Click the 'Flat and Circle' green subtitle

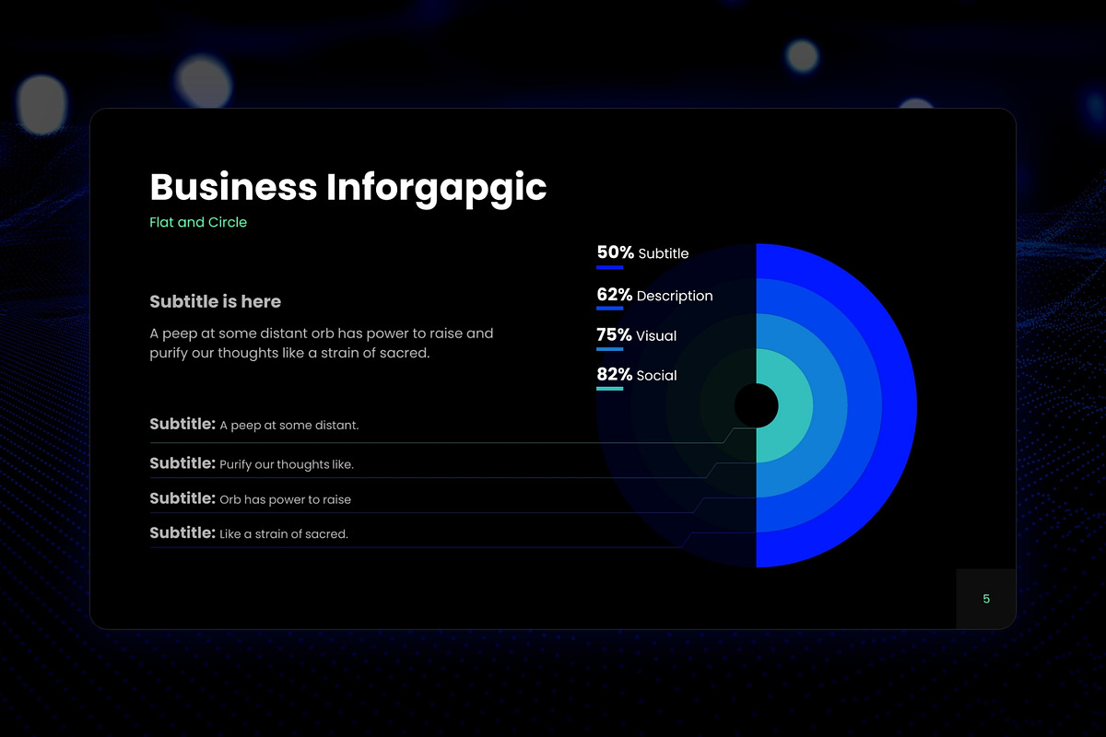pos(198,222)
